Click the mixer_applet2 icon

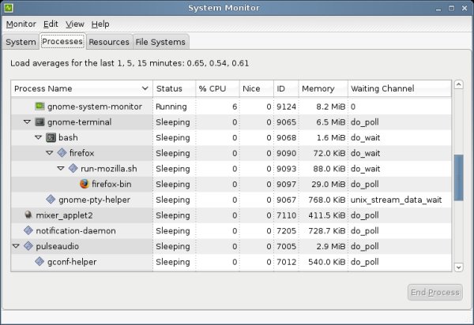28,215
